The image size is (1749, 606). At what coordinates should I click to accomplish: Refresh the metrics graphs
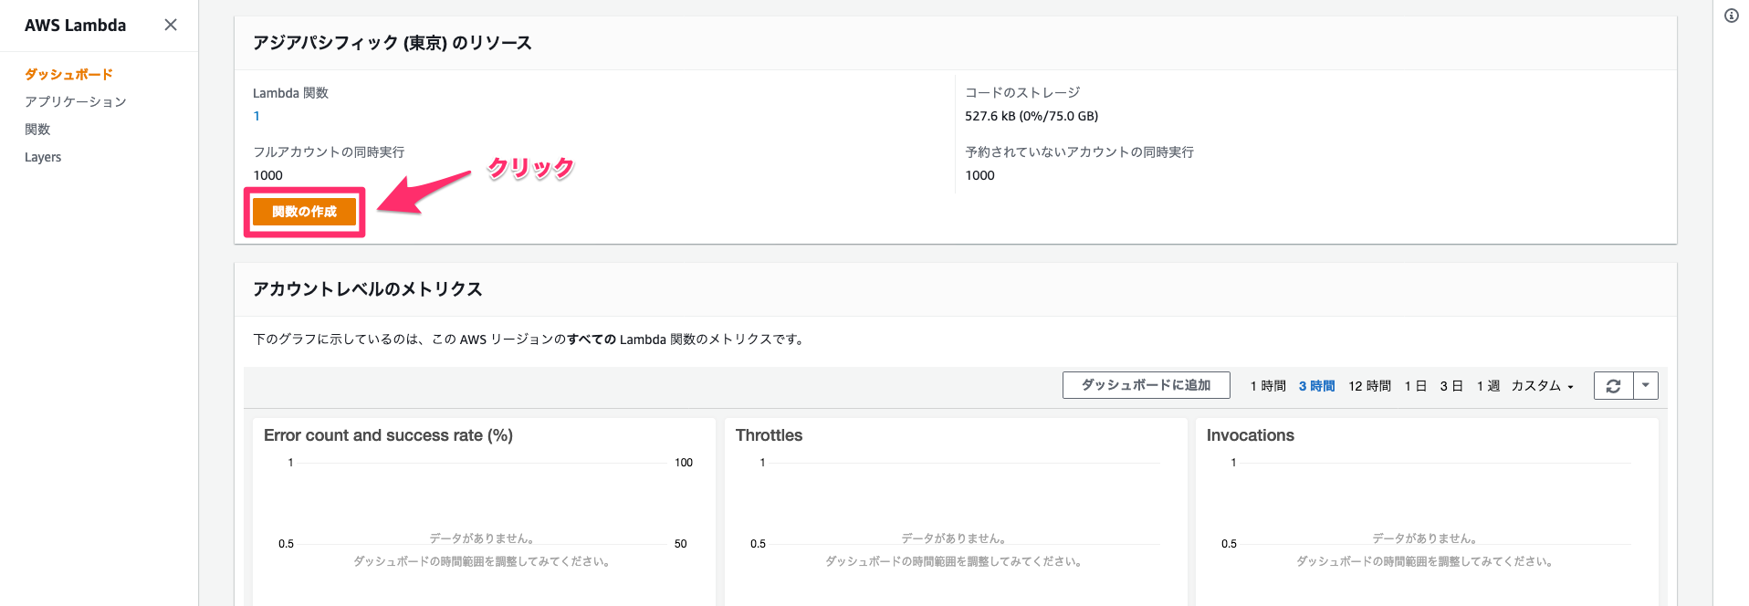tap(1613, 386)
